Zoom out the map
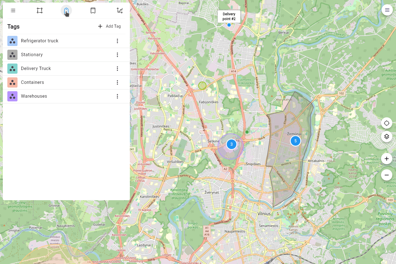 point(387,175)
